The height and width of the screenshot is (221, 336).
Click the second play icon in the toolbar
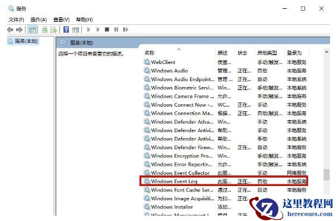(98, 30)
